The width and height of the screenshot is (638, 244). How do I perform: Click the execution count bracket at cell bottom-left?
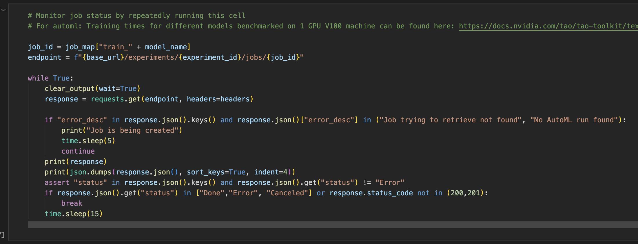2,235
